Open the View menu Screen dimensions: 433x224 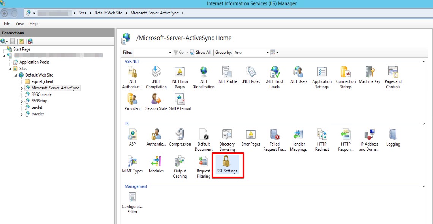19,23
